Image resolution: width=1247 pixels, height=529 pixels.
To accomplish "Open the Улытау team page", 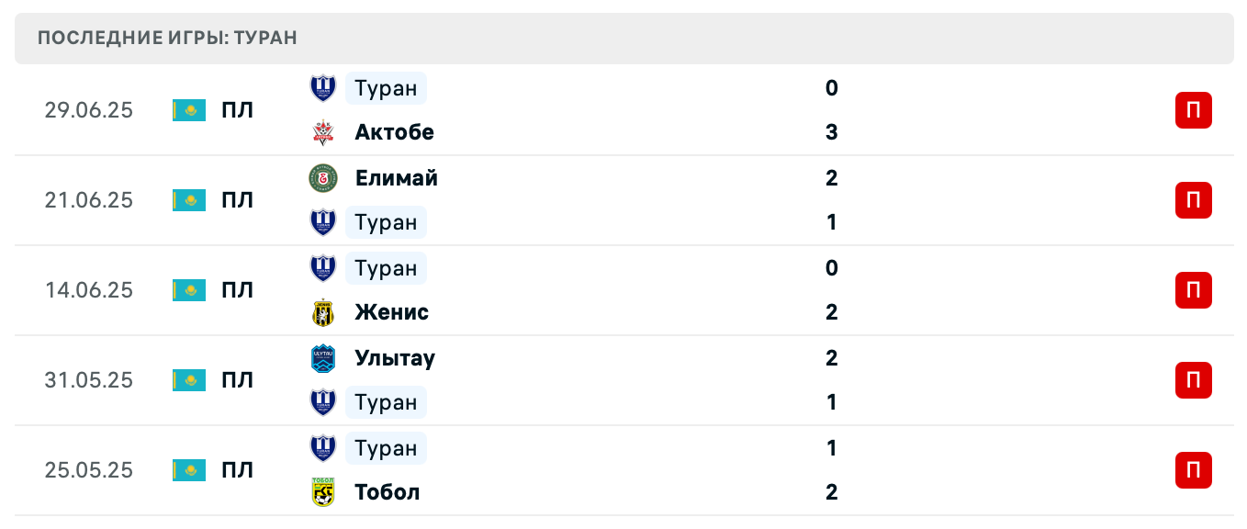I will [395, 358].
